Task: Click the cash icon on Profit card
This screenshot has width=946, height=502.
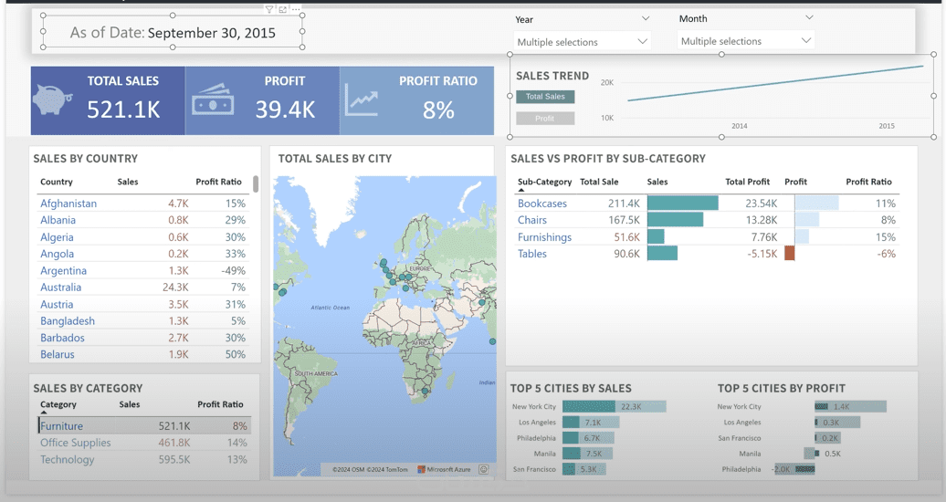Action: point(213,99)
